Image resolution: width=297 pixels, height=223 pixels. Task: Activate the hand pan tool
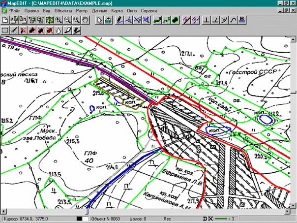click(x=85, y=20)
